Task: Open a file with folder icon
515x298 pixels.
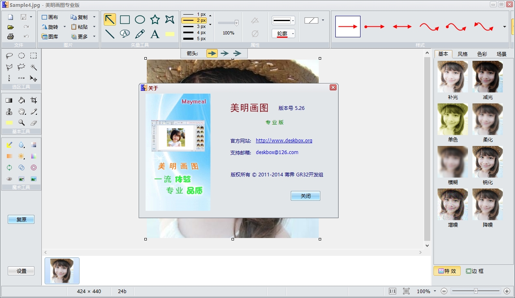Action: tap(11, 27)
